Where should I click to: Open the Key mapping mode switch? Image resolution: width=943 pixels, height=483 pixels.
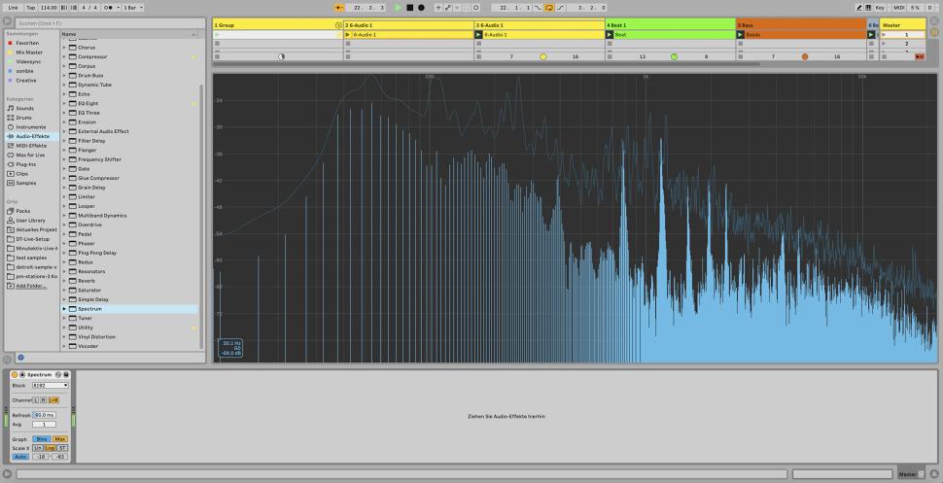point(880,8)
